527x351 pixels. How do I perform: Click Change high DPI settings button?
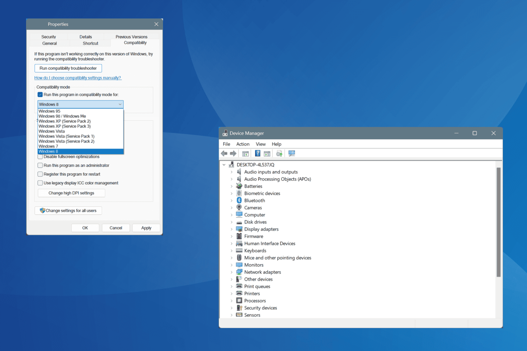pos(71,193)
